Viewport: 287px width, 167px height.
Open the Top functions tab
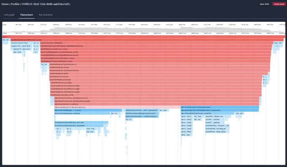click(x=46, y=15)
